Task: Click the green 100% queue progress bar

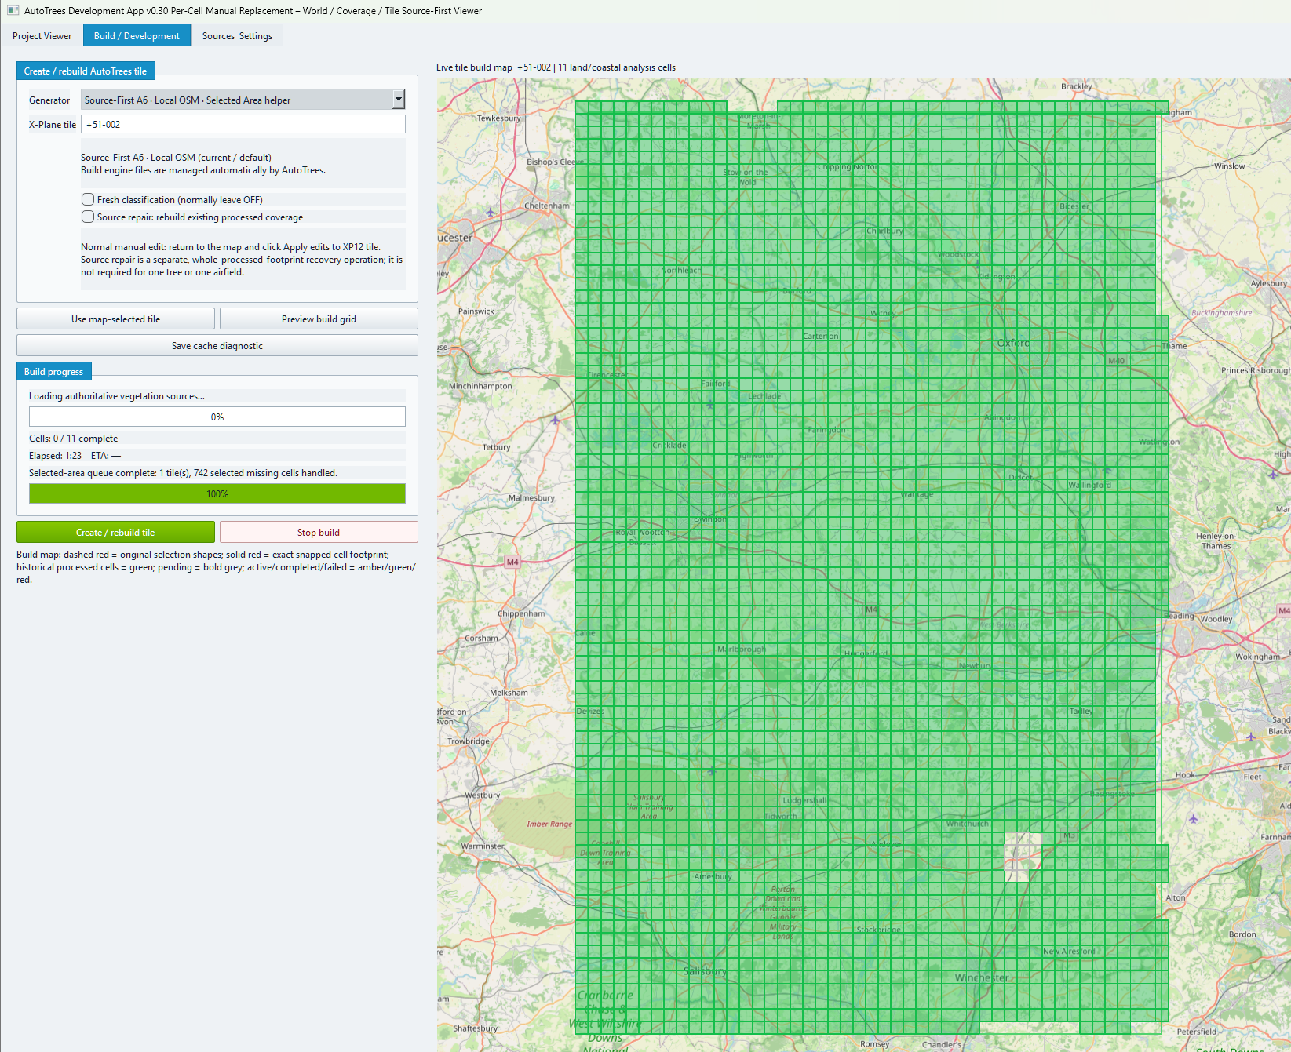Action: 217,493
